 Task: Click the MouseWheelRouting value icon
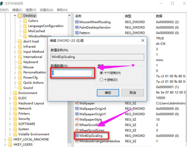[77, 22]
